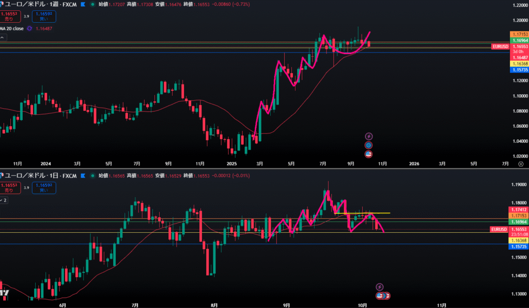Select the blue 1.15735 price label on weekly chart
529x308 pixels.
tap(519, 69)
